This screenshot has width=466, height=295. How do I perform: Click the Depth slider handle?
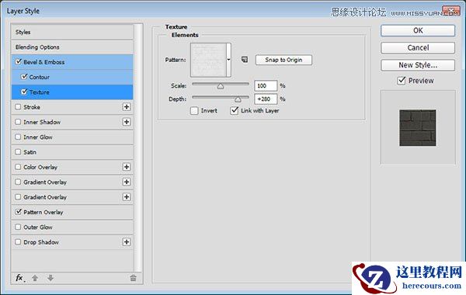tap(238, 99)
